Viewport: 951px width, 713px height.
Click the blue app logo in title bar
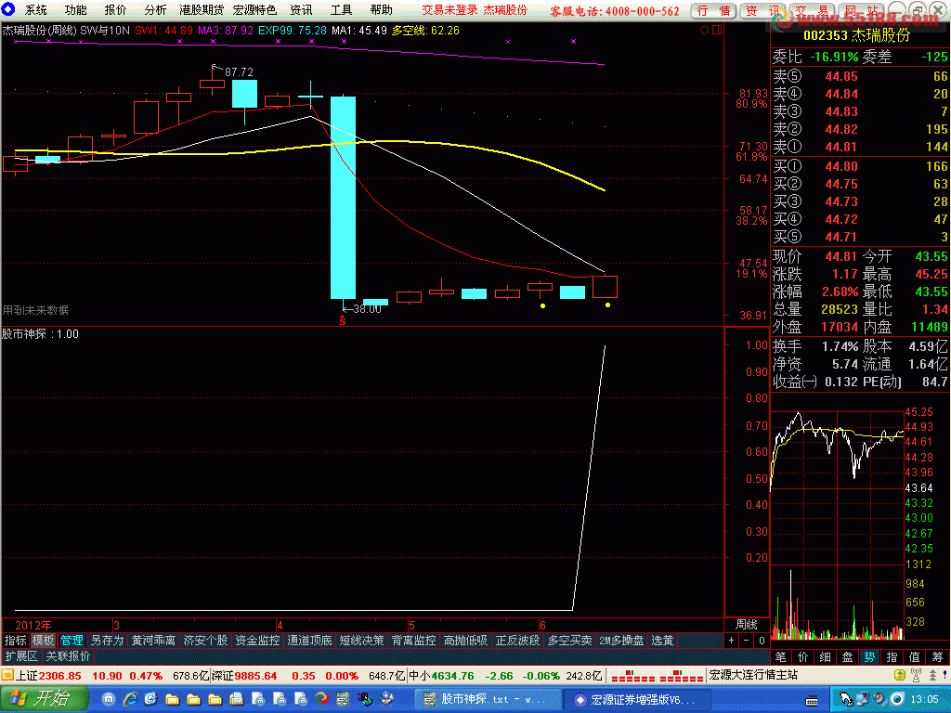pos(7,9)
